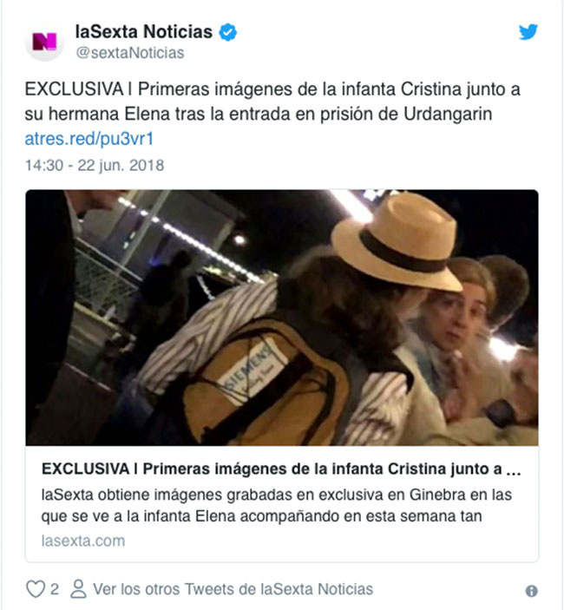
Task: Click the like count number 2
Action: (55, 589)
